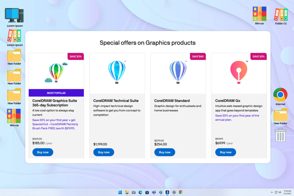294x196 pixels.
Task: Click SAVE 30% badge on Graphics Suite card
Action: (76, 57)
